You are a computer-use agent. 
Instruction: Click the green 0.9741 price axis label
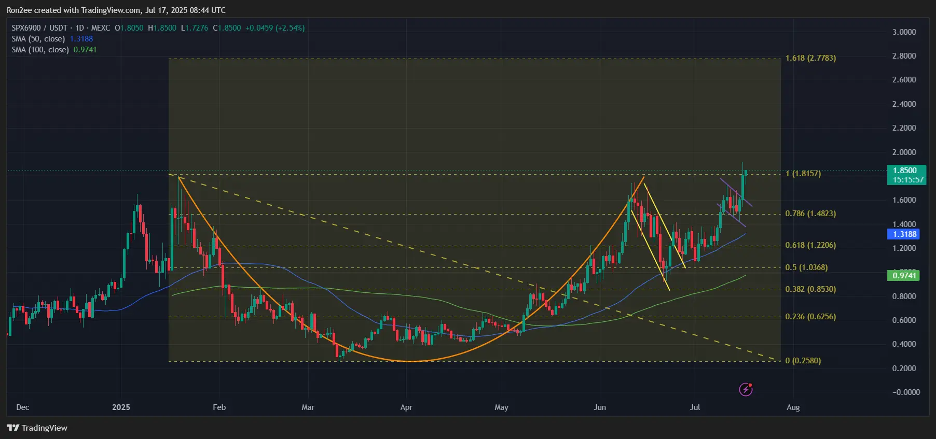click(903, 276)
